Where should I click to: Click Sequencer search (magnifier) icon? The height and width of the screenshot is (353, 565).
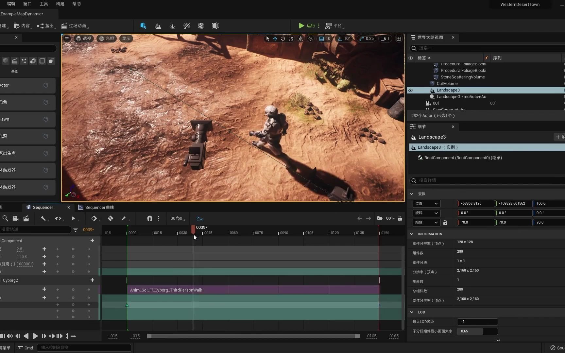[x=5, y=218]
